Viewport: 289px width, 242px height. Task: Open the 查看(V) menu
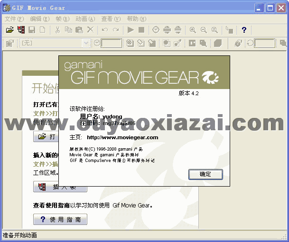[111, 19]
